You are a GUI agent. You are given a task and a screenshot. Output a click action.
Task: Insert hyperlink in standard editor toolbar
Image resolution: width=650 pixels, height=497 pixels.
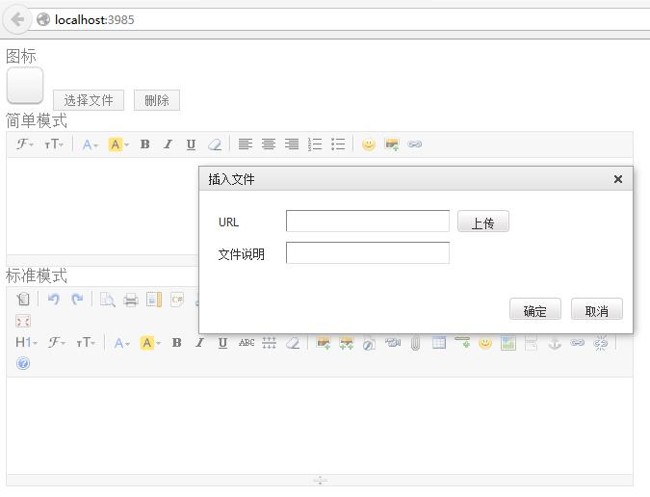[x=578, y=343]
